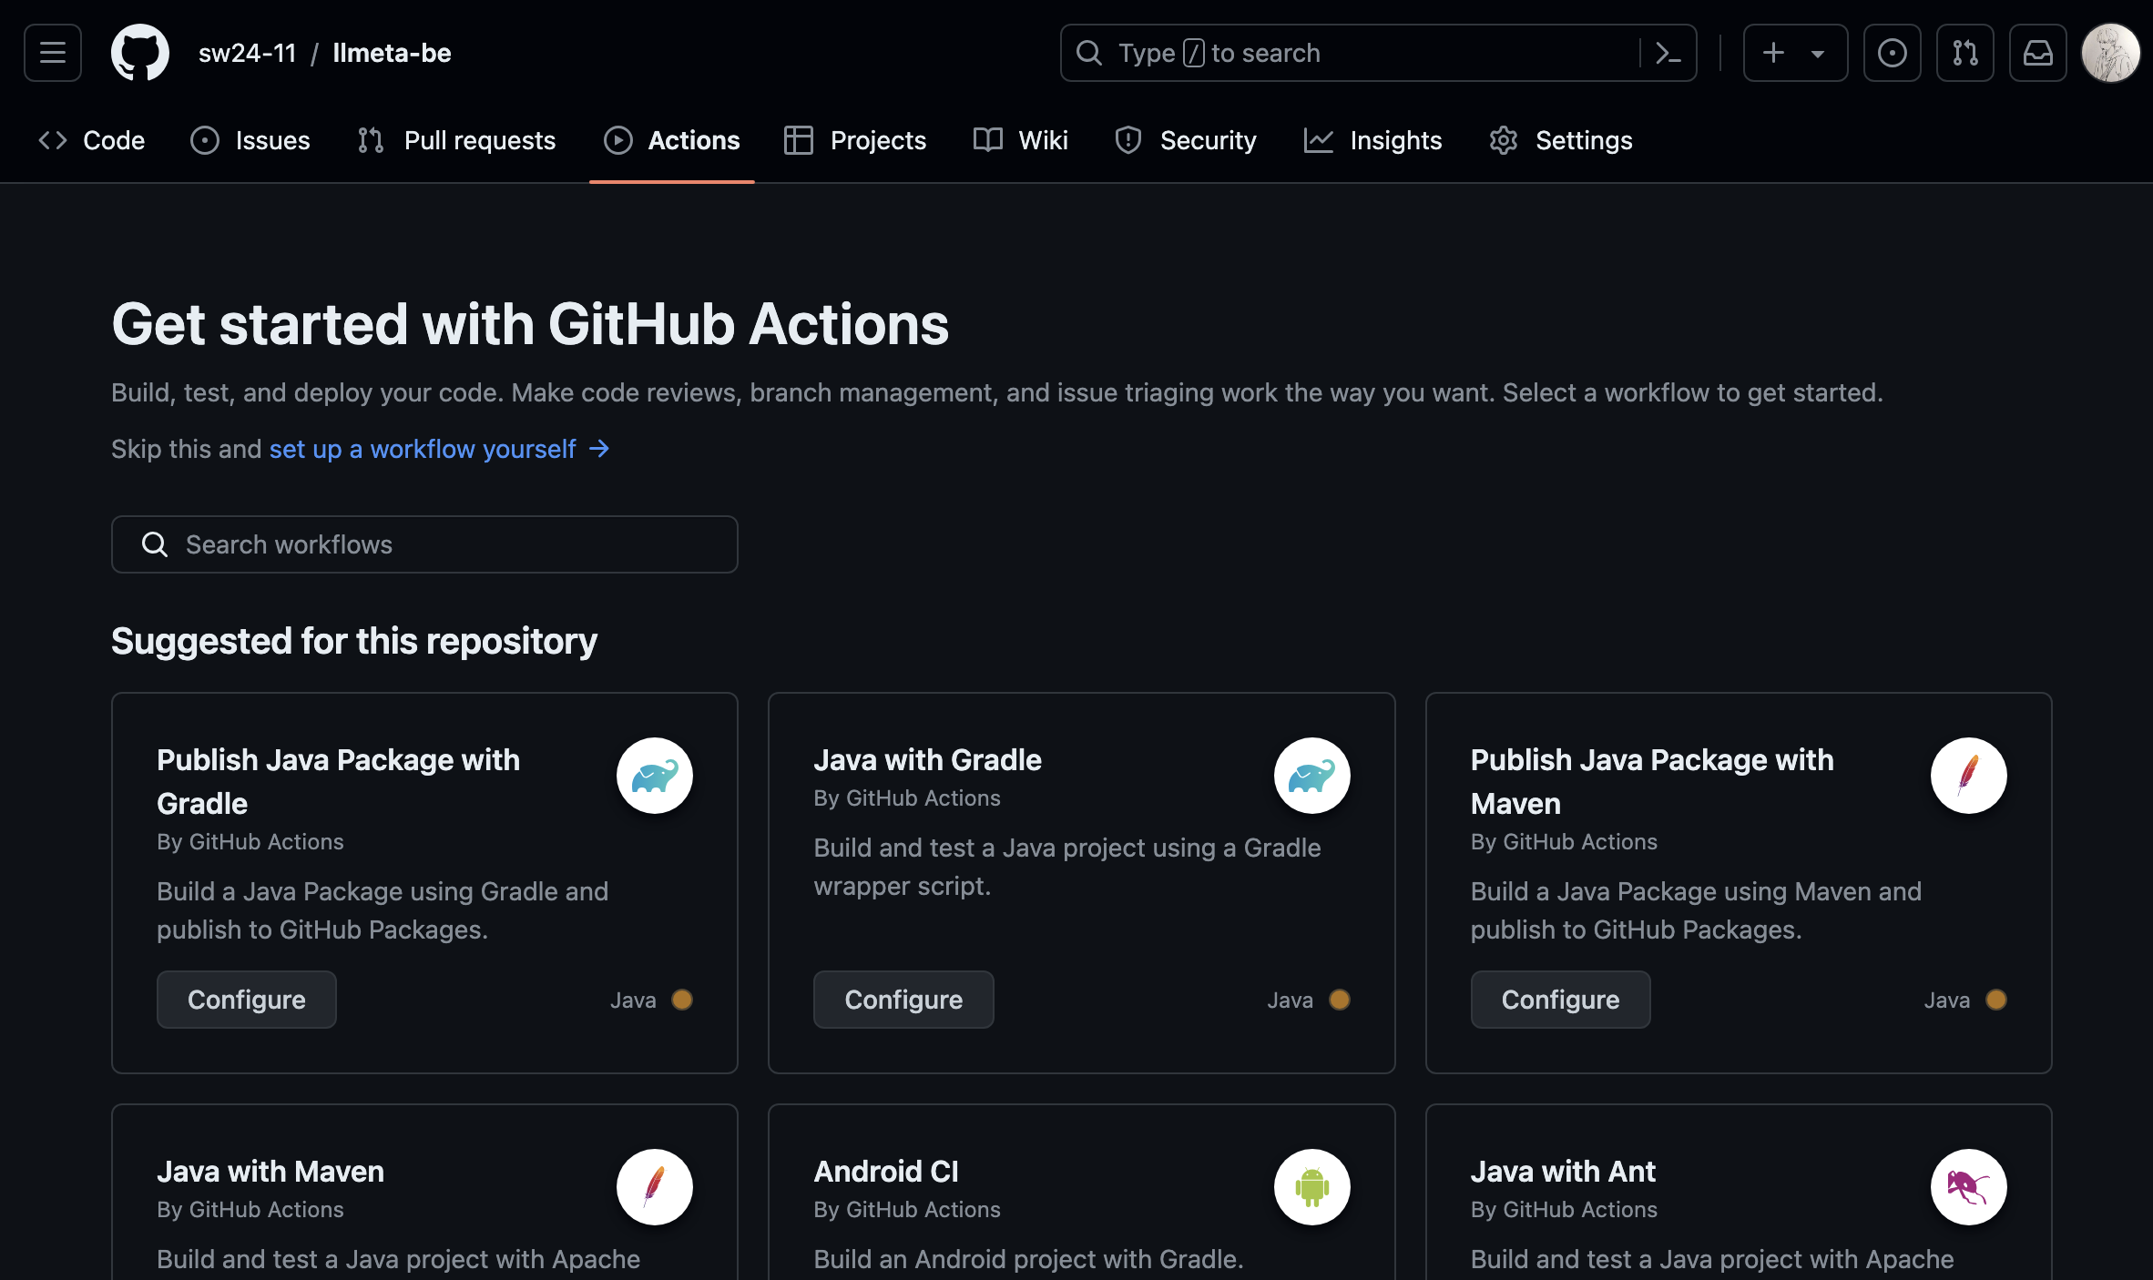
Task: Click the Android robot icon
Action: click(1311, 1186)
